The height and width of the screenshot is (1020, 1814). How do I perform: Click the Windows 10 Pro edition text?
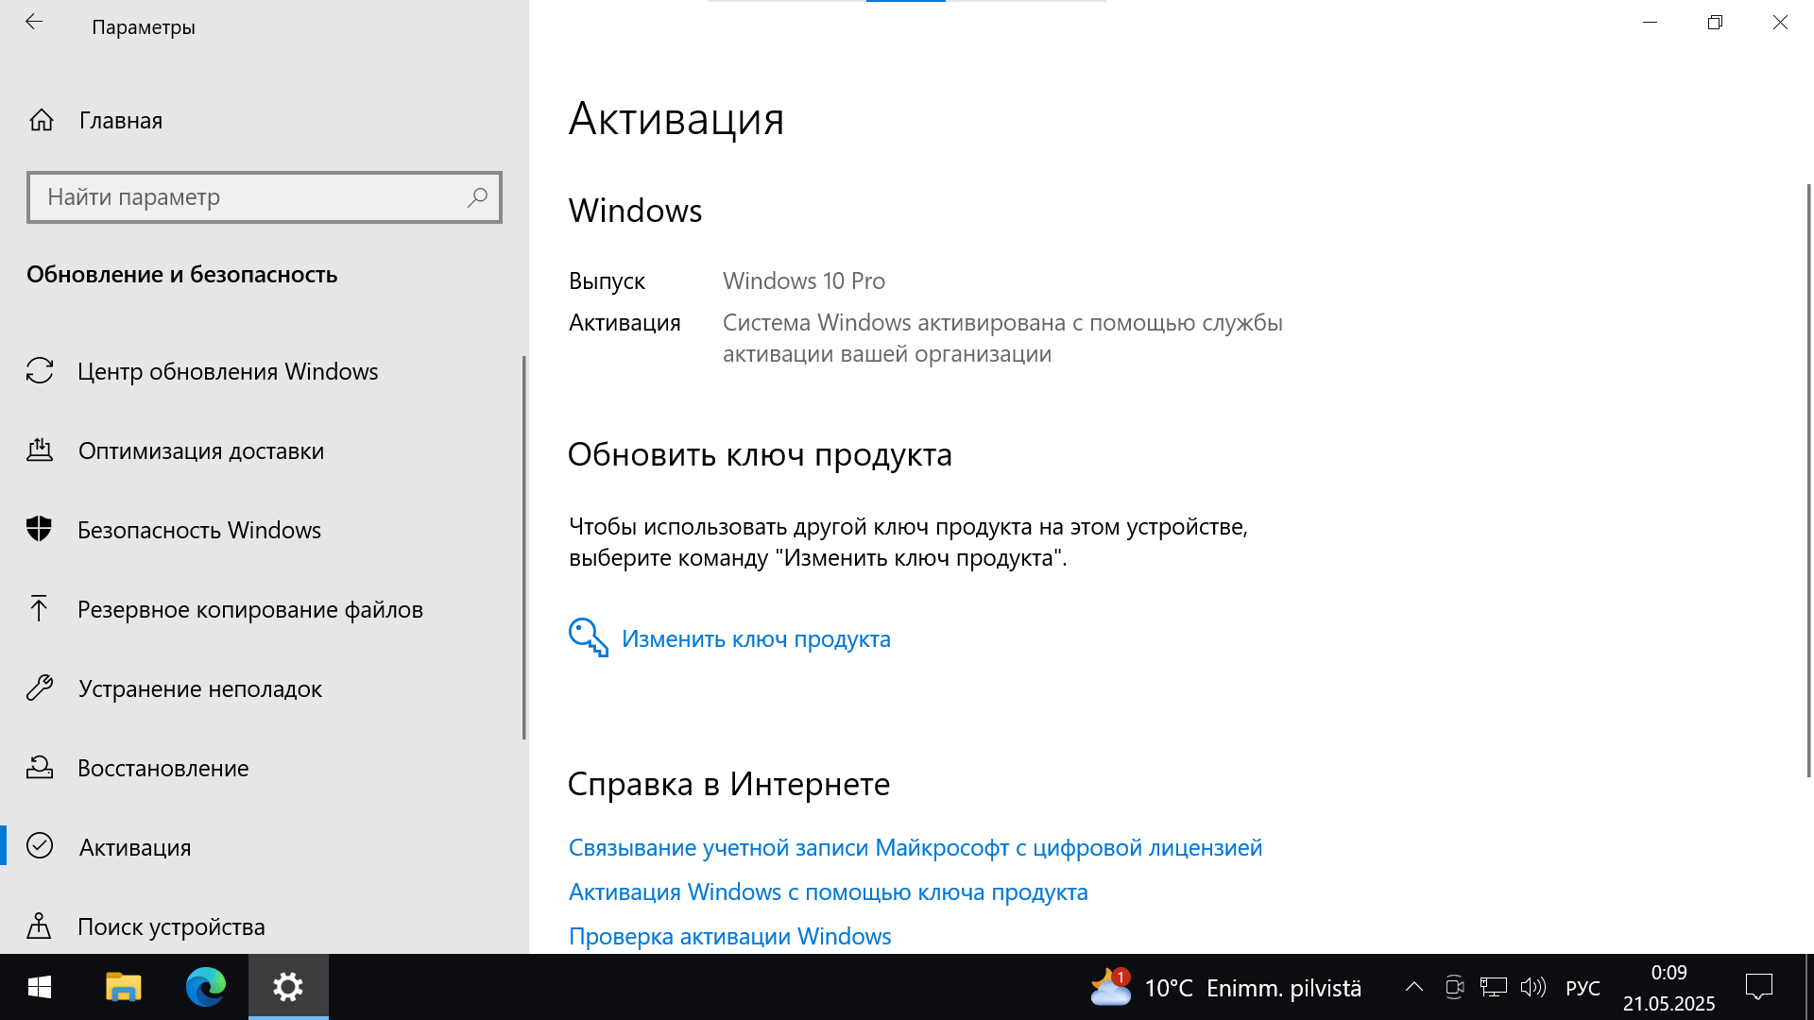click(804, 280)
